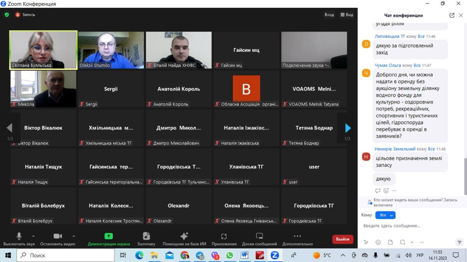Select recipient with Все dropdown
467x262 pixels.
point(385,215)
